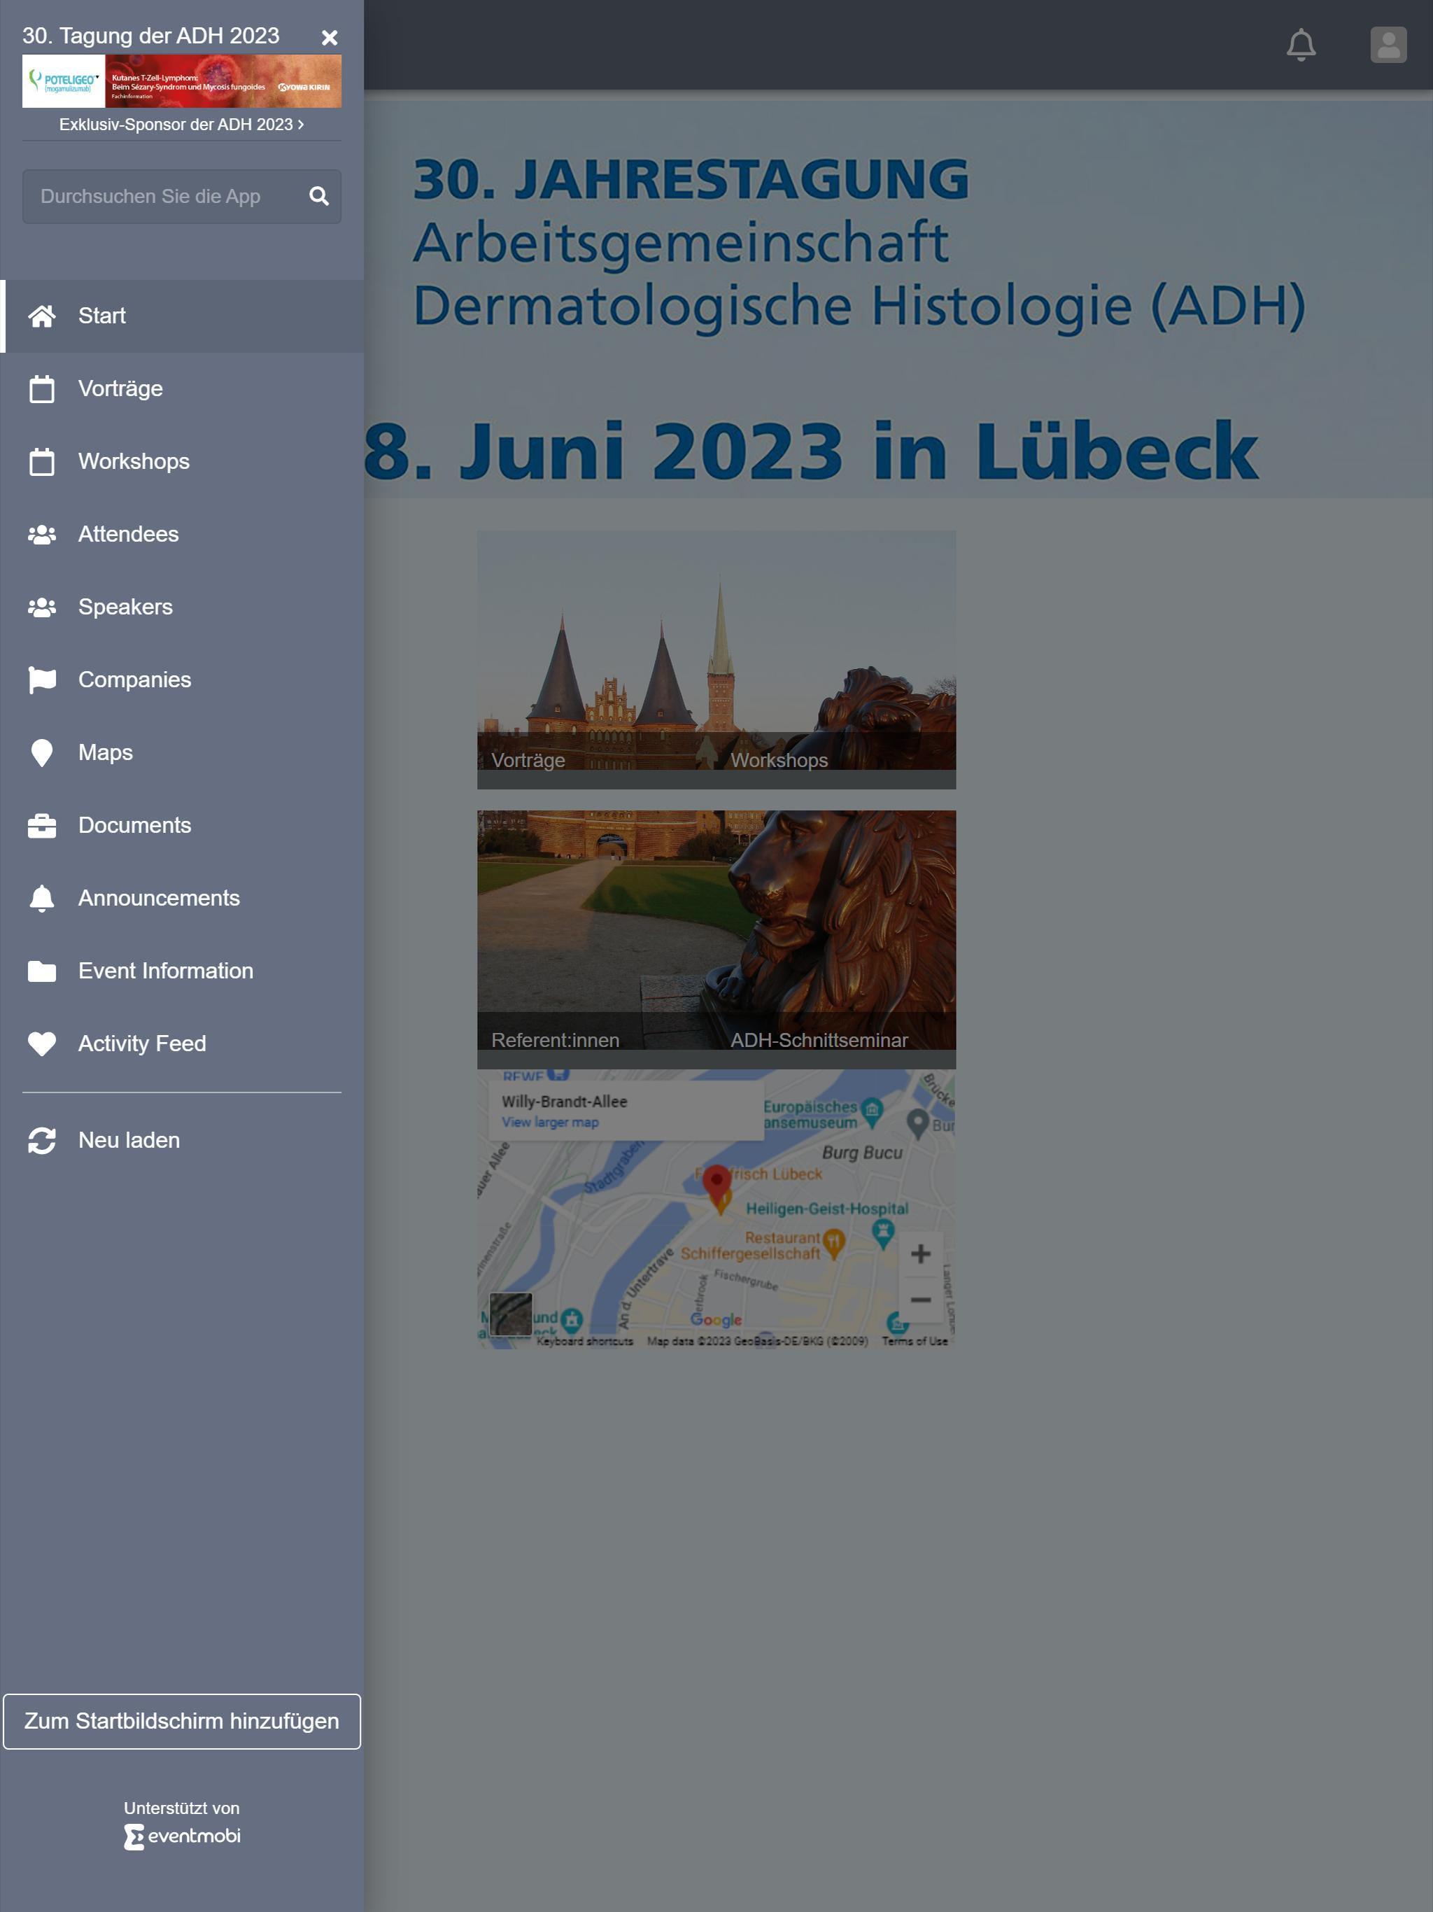The width and height of the screenshot is (1433, 1912).
Task: Open Event Information menu entry
Action: click(x=181, y=971)
